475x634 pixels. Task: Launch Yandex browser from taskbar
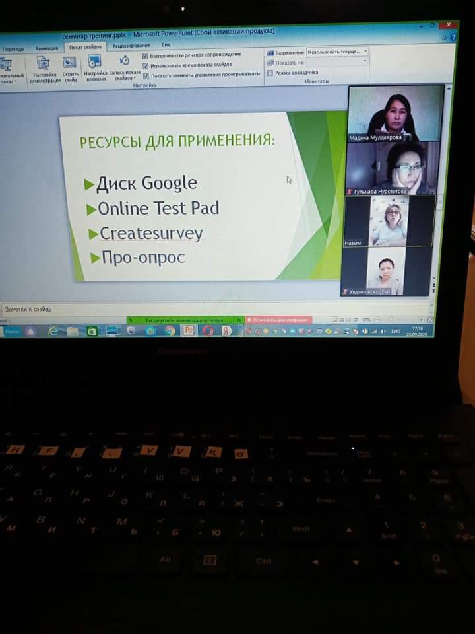(226, 330)
